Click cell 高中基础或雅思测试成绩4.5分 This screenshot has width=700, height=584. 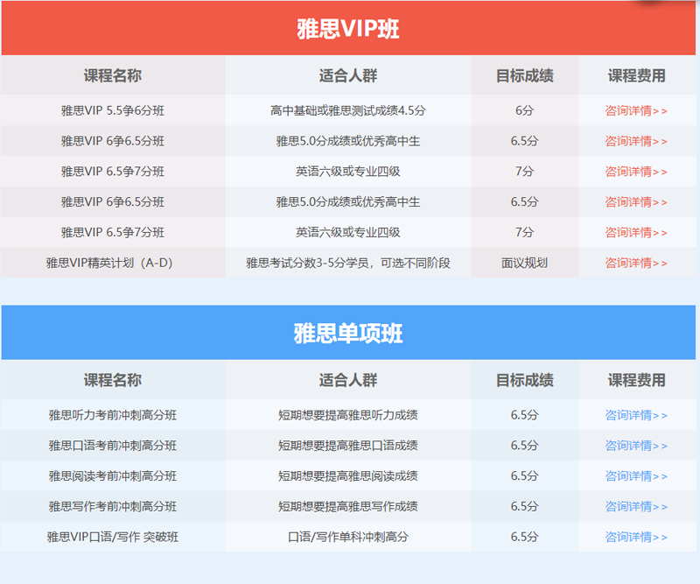[x=348, y=110]
